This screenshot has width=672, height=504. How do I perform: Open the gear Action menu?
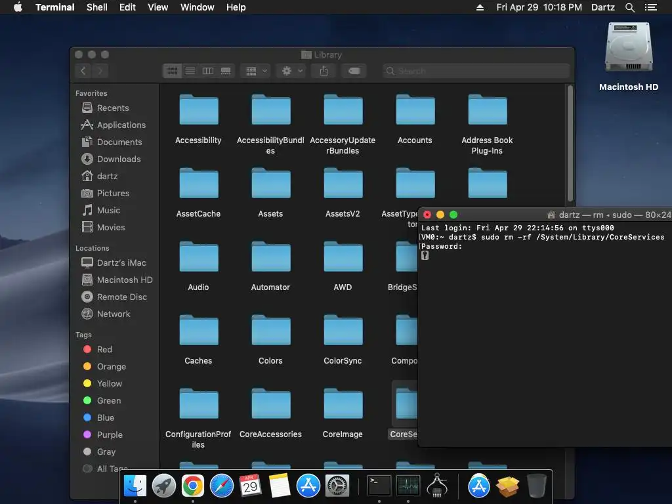[x=292, y=71]
